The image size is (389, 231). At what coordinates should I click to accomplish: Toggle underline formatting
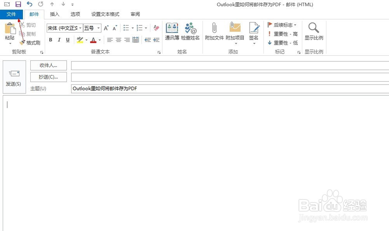tap(68, 40)
